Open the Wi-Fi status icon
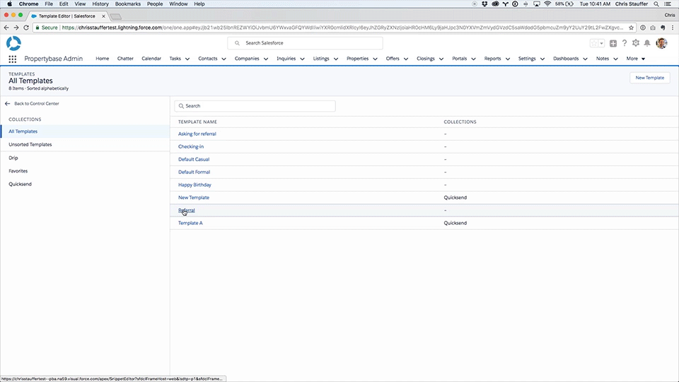Screen dimensions: 679x382 point(547,4)
